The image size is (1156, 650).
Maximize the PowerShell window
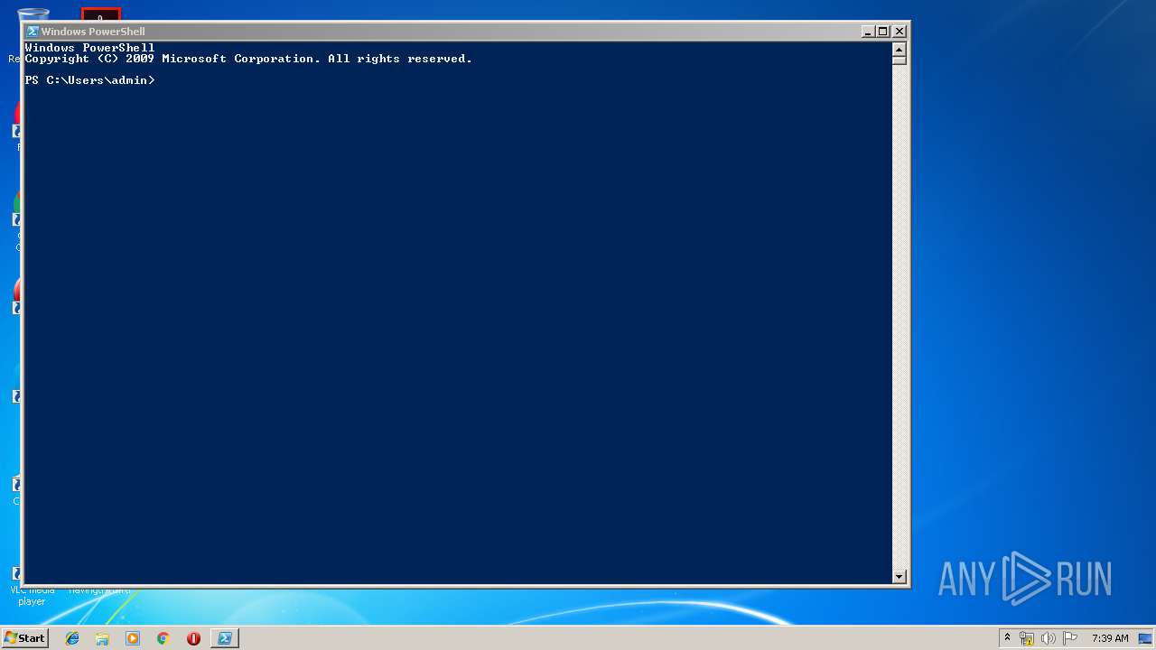[x=883, y=31]
